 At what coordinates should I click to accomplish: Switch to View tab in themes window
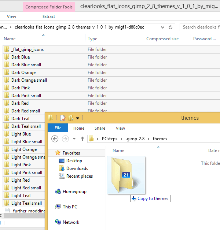[x=120, y=128]
